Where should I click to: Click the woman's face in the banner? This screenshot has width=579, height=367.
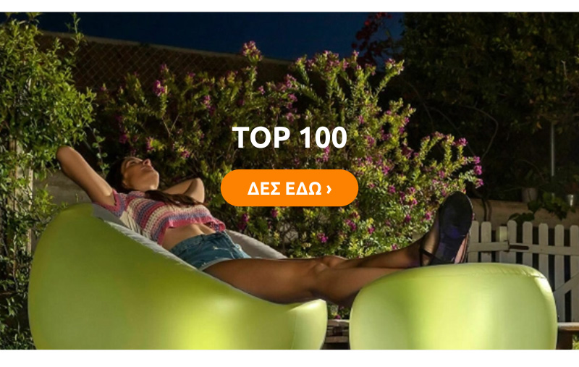(x=138, y=173)
